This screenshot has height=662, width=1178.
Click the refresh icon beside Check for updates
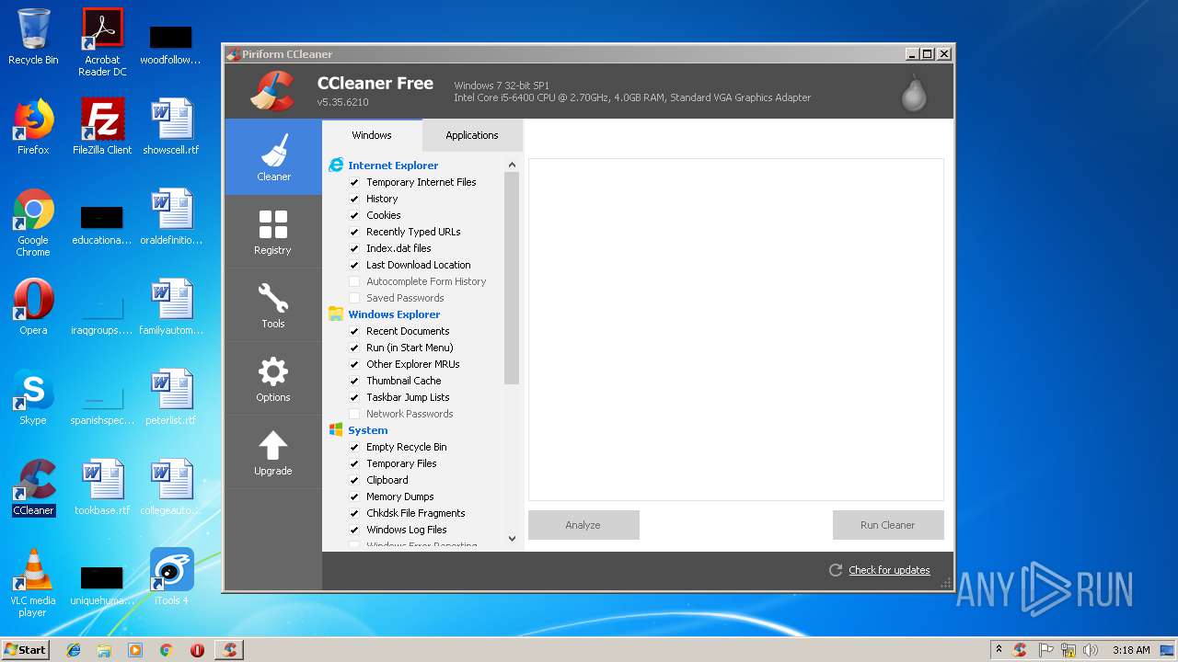836,570
